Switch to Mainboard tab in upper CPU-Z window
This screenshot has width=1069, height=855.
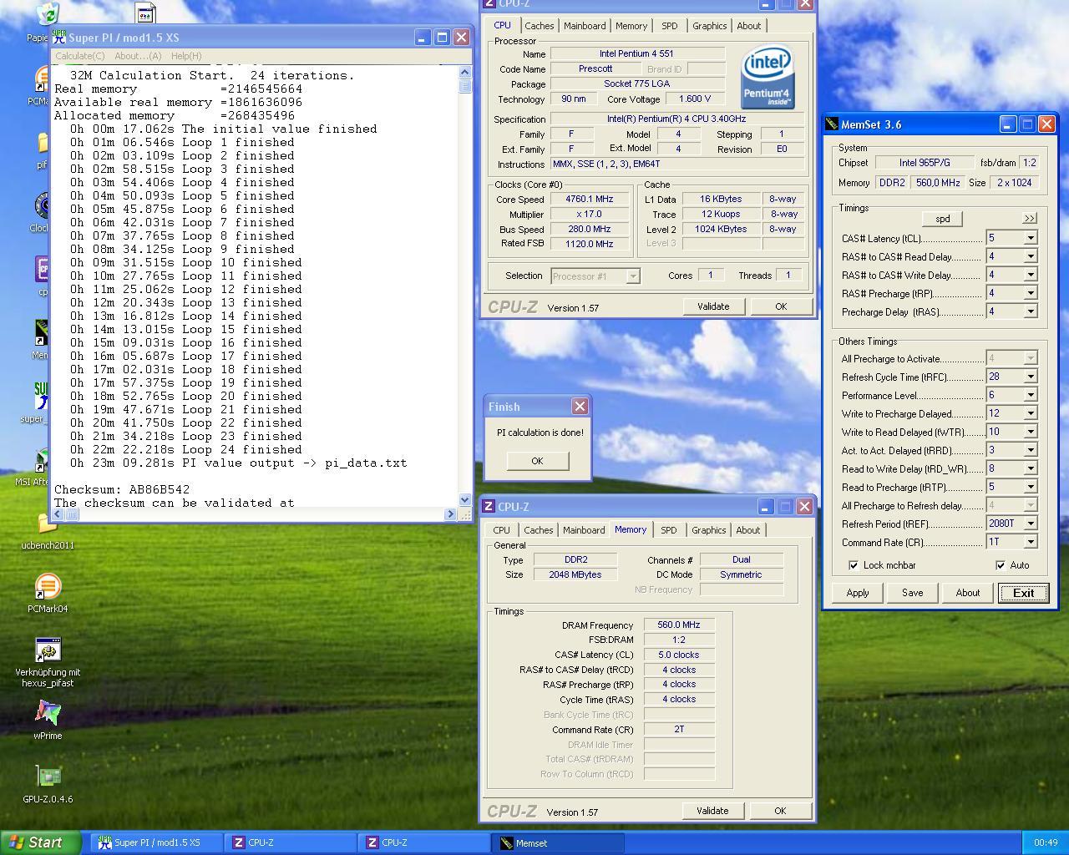(x=585, y=26)
